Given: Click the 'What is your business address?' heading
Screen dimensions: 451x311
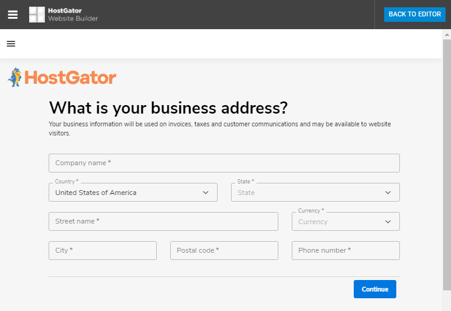Looking at the screenshot, I should click(x=168, y=108).
